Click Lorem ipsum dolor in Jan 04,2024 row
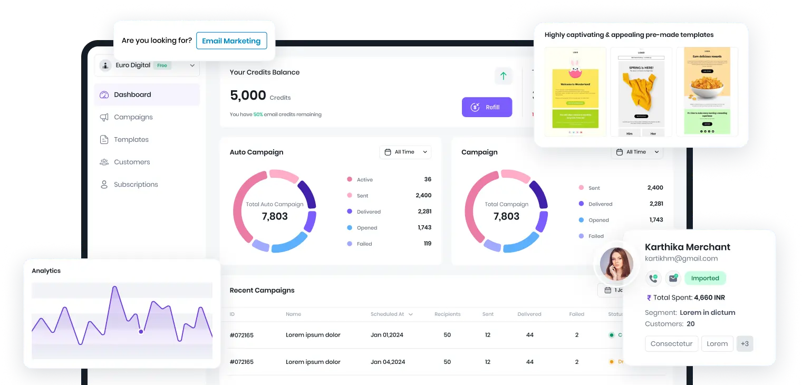The height and width of the screenshot is (385, 802). pos(313,362)
